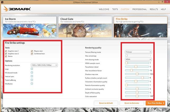Select the Ice Storm benchmark thumbnail
170x112 pixels.
pos(30,27)
